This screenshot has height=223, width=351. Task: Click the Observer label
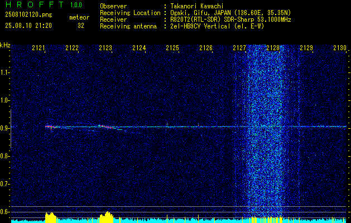coord(113,6)
